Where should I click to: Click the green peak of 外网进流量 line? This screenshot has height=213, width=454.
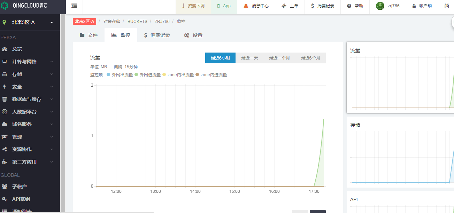click(x=324, y=119)
